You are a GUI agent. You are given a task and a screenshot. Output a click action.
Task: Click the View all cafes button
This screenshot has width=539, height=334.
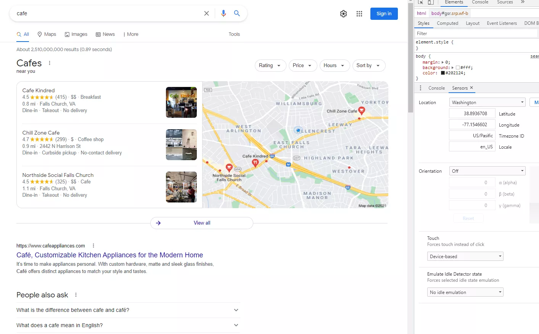coord(202,223)
